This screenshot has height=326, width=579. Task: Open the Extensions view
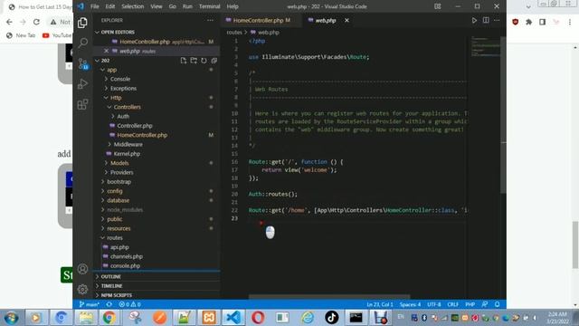coord(82,104)
